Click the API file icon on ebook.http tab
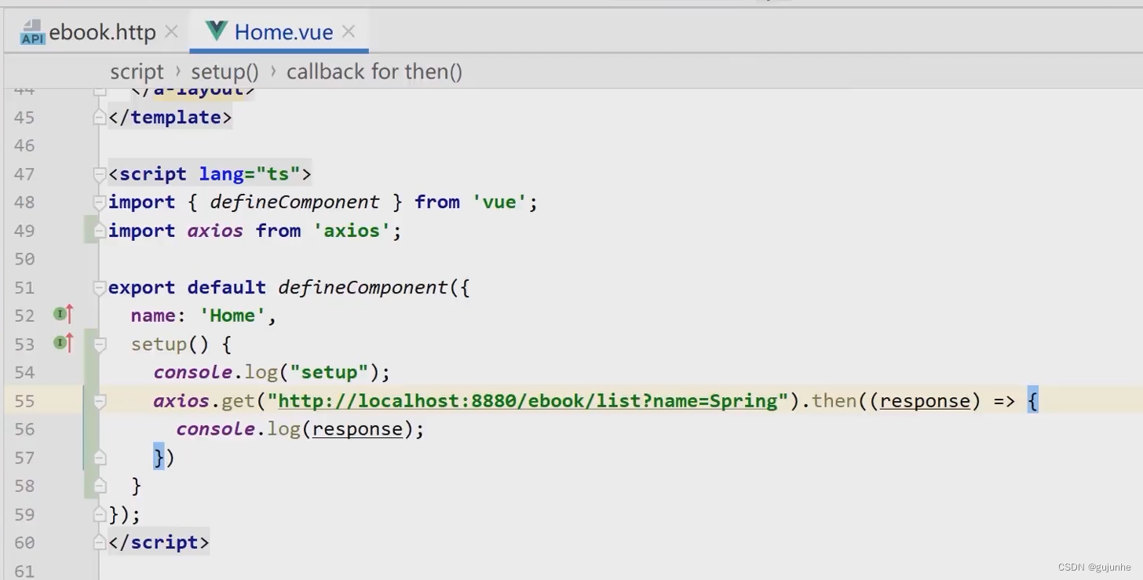This screenshot has width=1143, height=580. 32,32
